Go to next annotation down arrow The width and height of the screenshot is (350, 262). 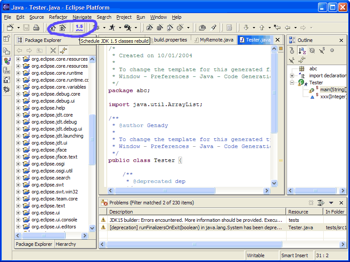click(x=246, y=28)
